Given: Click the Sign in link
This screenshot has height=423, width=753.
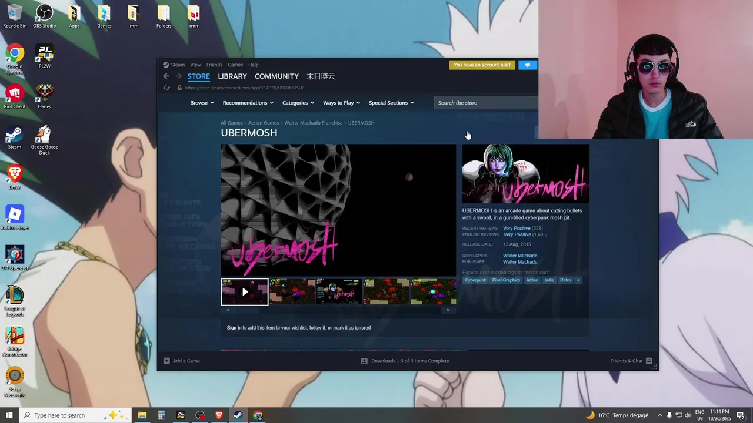Looking at the screenshot, I should tap(234, 328).
